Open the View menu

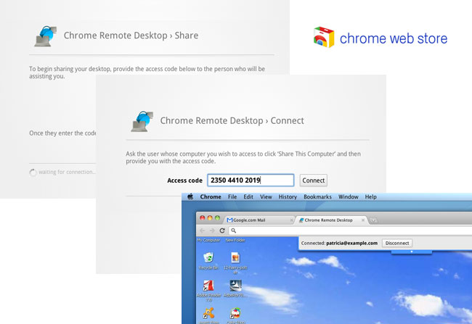(x=266, y=196)
